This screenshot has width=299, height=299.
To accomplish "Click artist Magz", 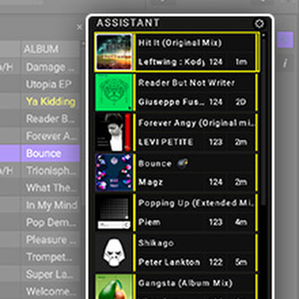I will 150,182.
